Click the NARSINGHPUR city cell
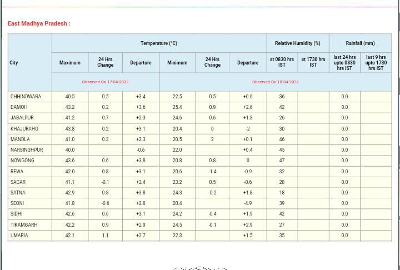 pos(27,150)
